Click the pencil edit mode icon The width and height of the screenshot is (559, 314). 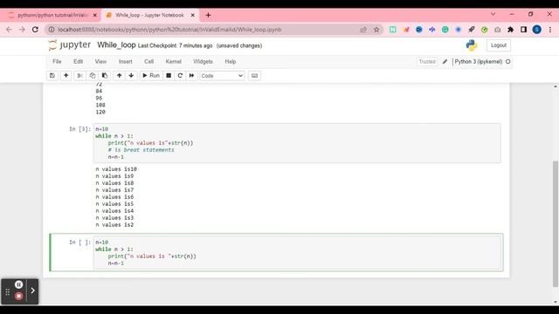445,62
